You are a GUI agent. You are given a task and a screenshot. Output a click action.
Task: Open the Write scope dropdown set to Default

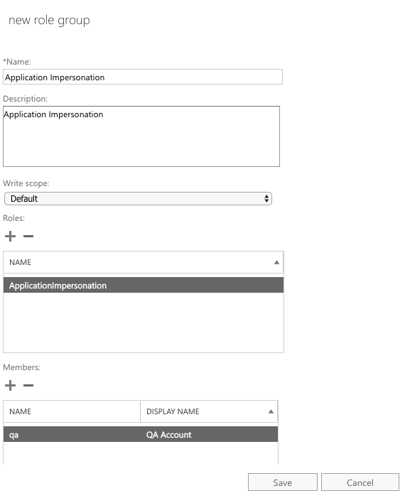tap(138, 198)
